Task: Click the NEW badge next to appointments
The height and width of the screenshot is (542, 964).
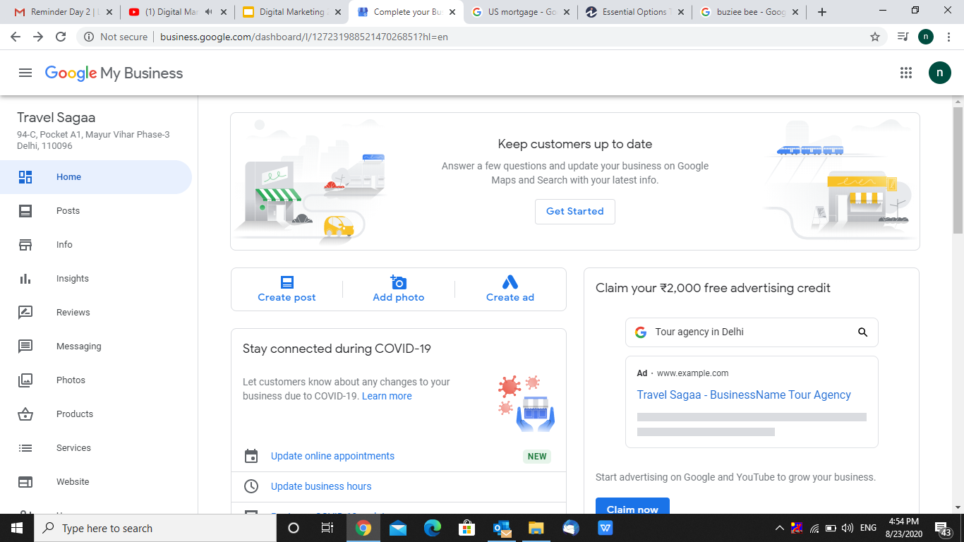Action: (537, 456)
